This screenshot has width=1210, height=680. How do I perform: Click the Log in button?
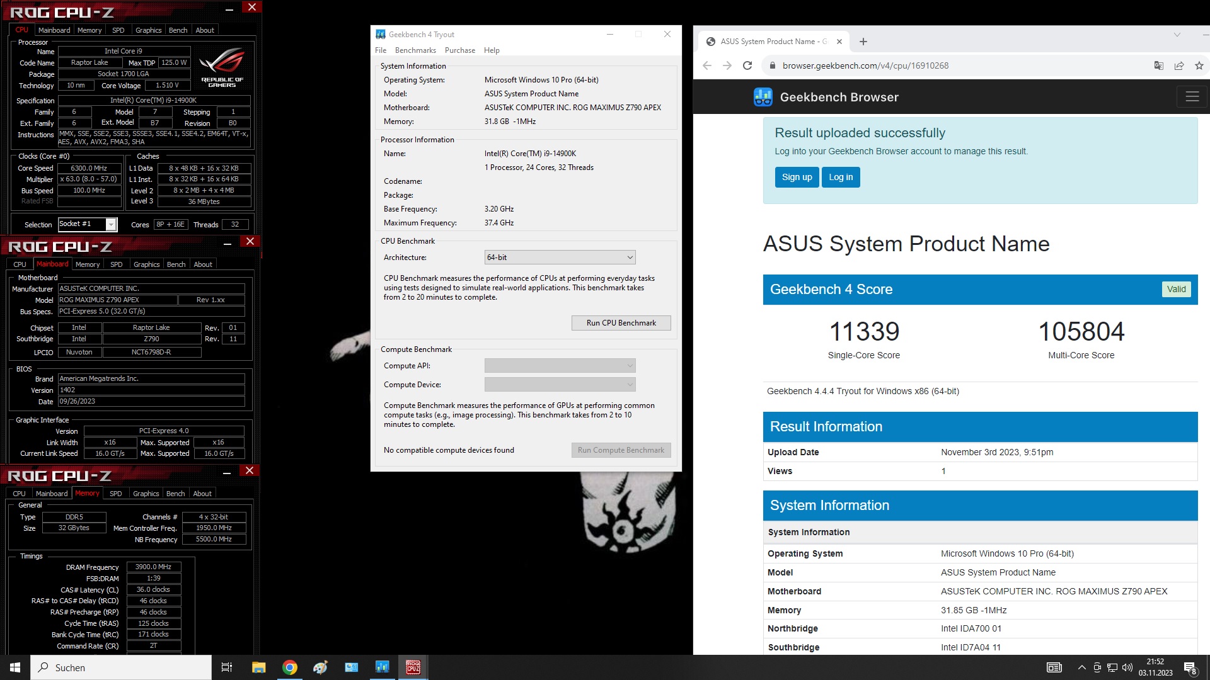tap(841, 177)
